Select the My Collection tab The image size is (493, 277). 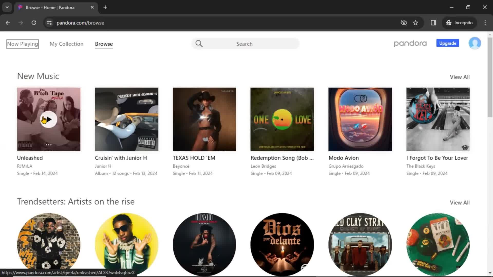tap(66, 44)
